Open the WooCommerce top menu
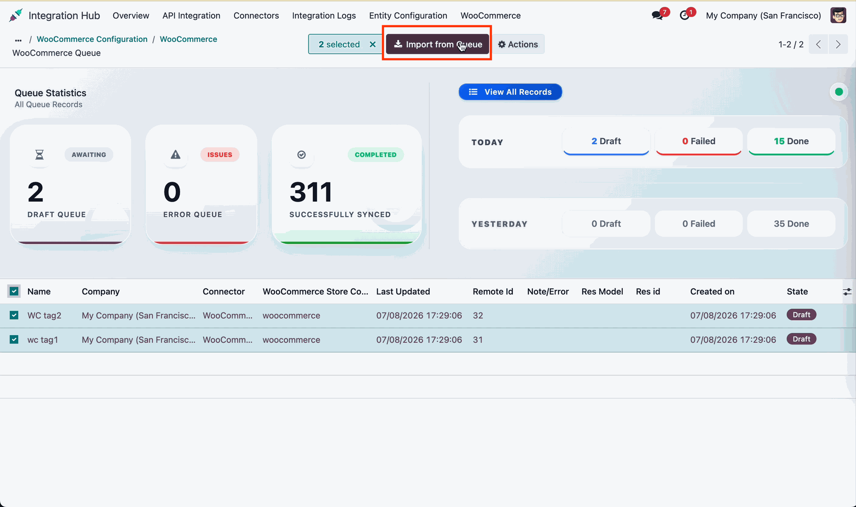The width and height of the screenshot is (856, 507). pos(490,16)
